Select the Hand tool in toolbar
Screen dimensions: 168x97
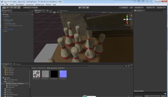click(x=4, y=7)
